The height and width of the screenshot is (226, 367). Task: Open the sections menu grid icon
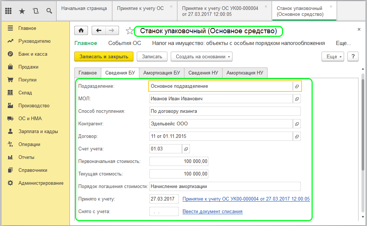(x=9, y=11)
